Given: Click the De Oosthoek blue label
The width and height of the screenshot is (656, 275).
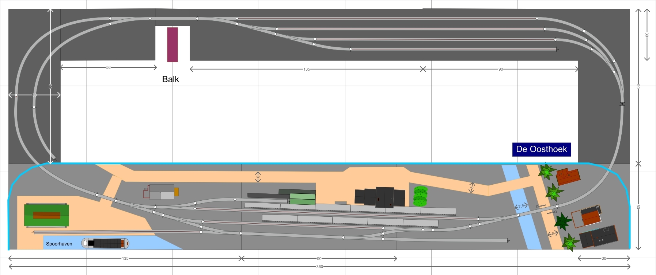Looking at the screenshot, I should point(541,149).
